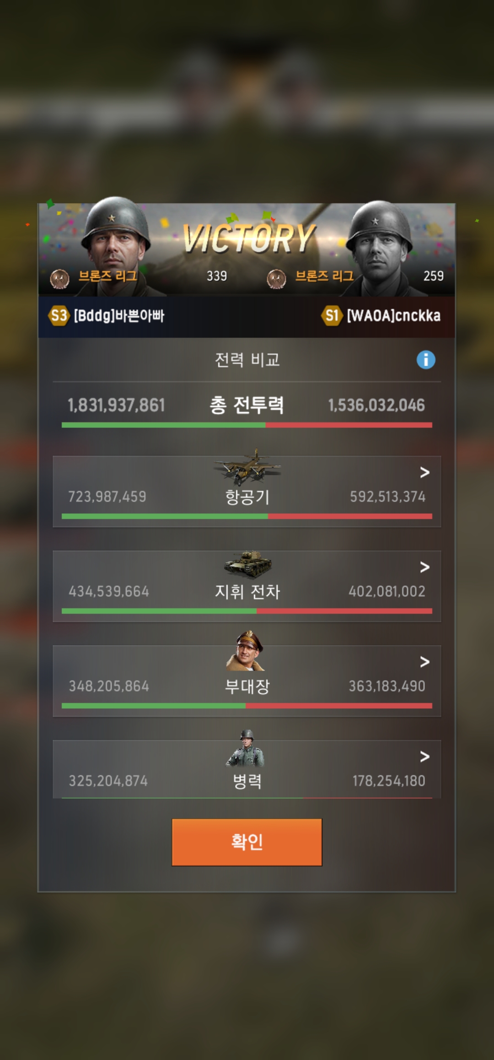Tap the commander portrait above 부대장

click(x=246, y=650)
